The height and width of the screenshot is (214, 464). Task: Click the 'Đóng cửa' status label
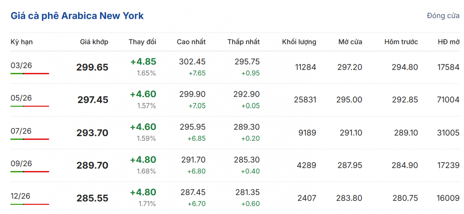pyautogui.click(x=443, y=16)
